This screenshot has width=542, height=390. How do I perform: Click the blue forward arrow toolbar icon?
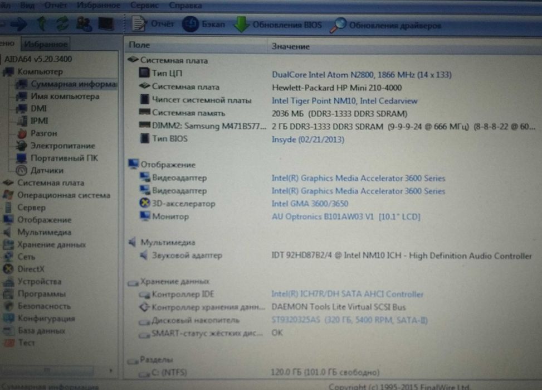(x=19, y=23)
